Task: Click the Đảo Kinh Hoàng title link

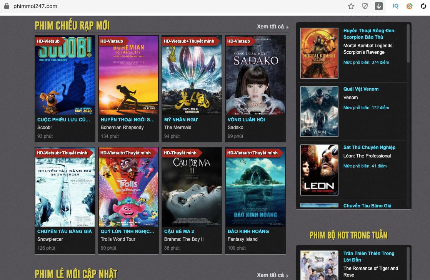Action: click(x=248, y=231)
